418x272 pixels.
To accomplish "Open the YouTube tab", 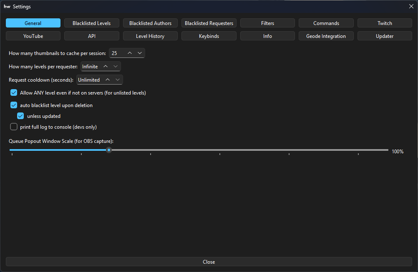I will point(33,36).
